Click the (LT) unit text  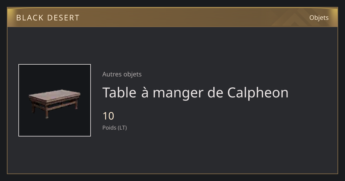pyautogui.click(x=122, y=128)
